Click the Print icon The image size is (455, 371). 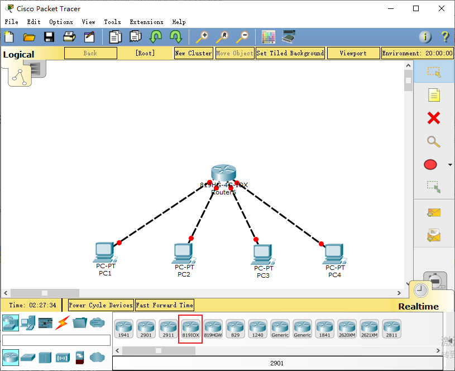69,37
